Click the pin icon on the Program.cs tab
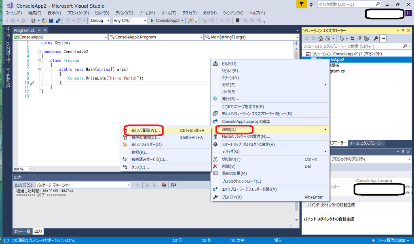Screen dimensions: 414x244 (x=39, y=30)
